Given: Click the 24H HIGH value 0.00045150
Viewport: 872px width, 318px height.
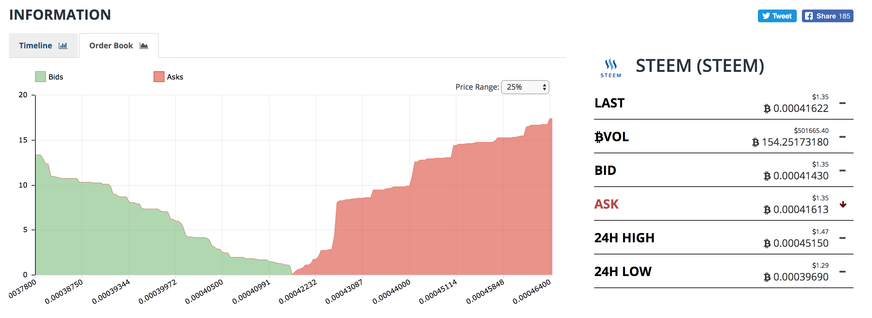Looking at the screenshot, I should click(x=801, y=243).
